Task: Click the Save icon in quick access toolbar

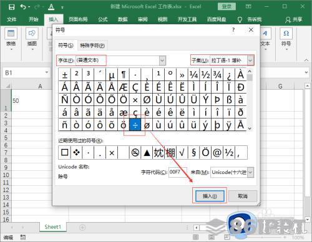Action: tap(12, 7)
